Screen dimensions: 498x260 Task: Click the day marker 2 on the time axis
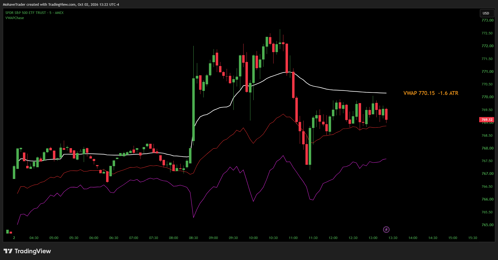pos(14,238)
